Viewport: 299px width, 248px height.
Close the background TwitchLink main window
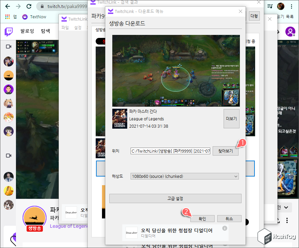[270, 19]
